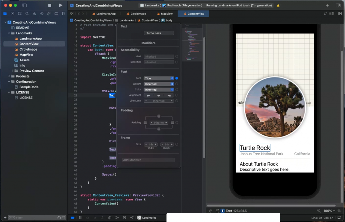
Task: Open the Find navigator magnifier icon
Action: click(27, 14)
